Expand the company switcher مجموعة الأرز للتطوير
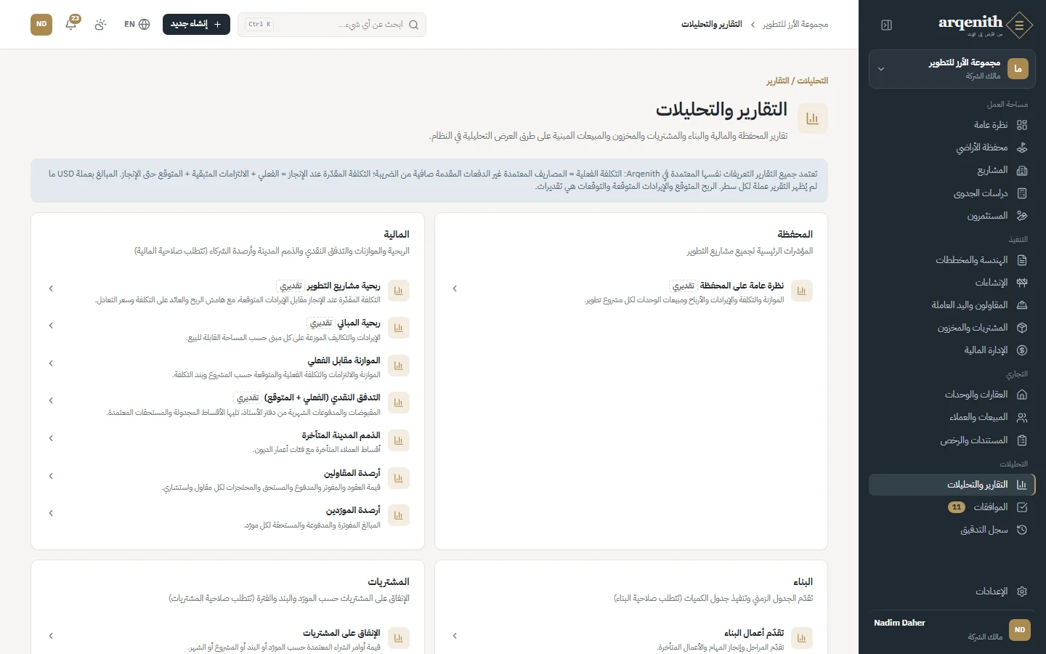The image size is (1046, 654). pyautogui.click(x=952, y=69)
